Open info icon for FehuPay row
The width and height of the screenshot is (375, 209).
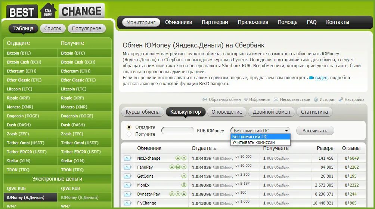(x=127, y=167)
